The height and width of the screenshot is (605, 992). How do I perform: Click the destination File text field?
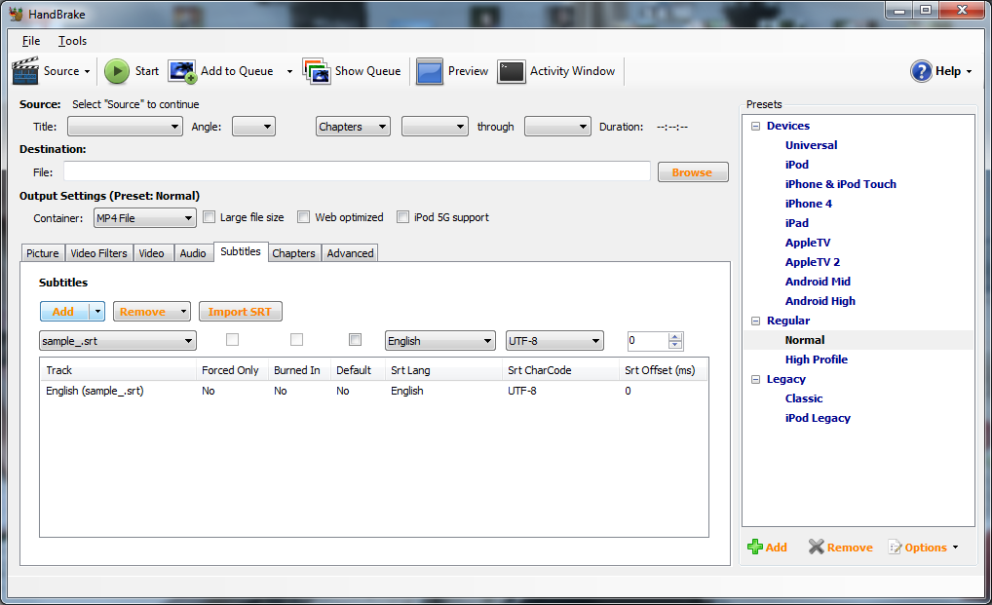pos(357,171)
